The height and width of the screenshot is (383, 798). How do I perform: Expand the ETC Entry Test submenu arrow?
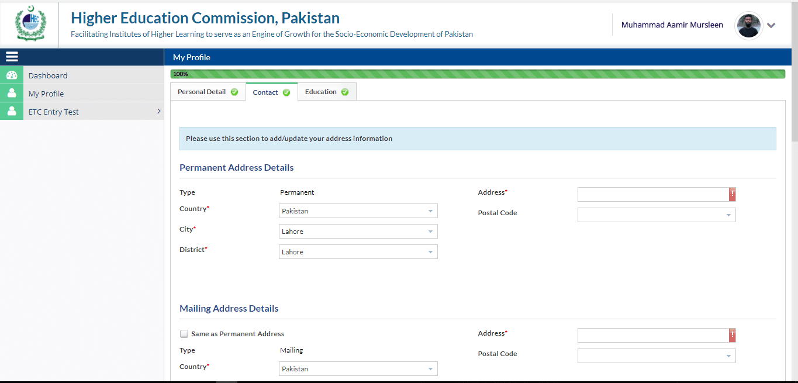coord(159,111)
